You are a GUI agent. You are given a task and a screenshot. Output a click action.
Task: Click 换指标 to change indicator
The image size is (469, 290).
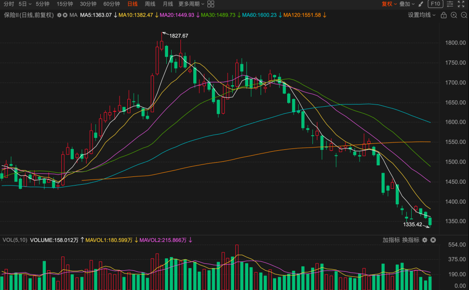[411, 240]
